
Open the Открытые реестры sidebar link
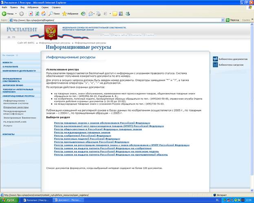(16, 107)
